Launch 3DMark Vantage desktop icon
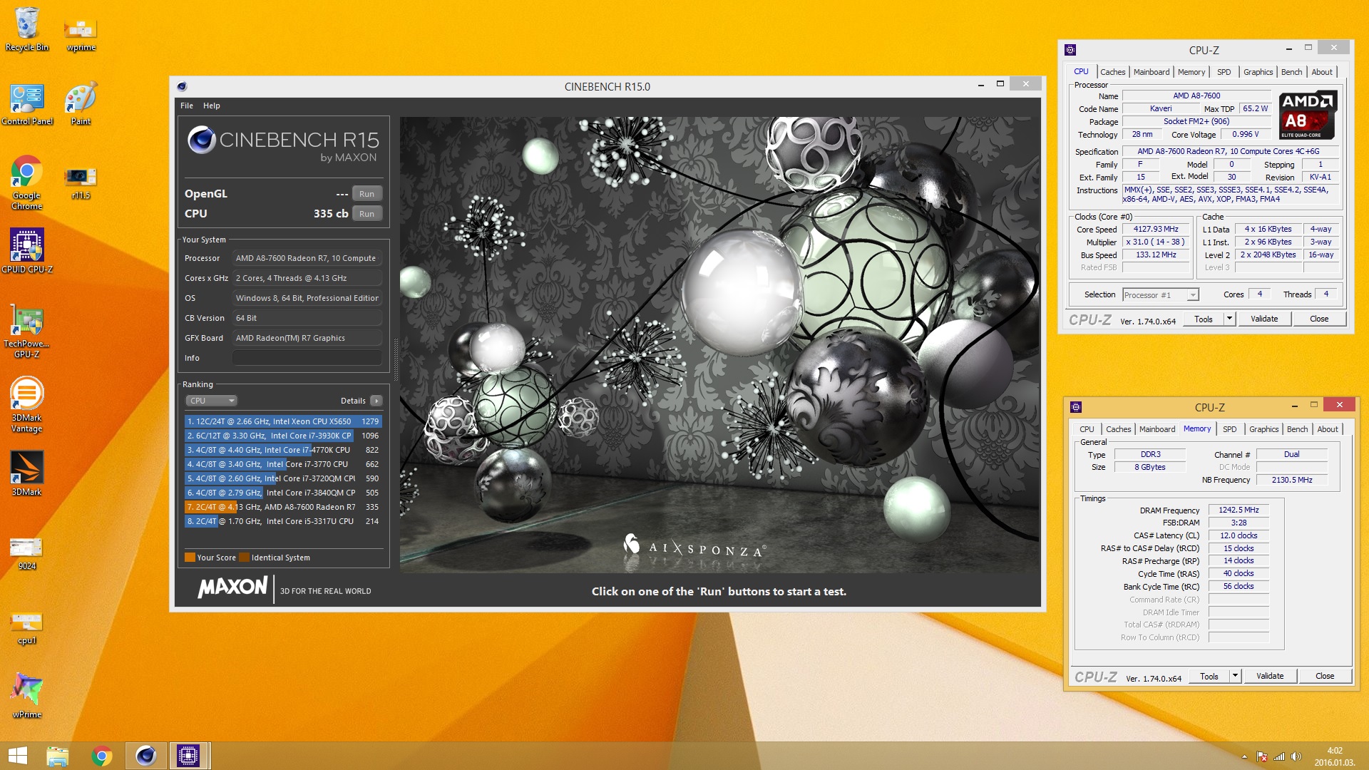The image size is (1369, 770). coord(27,404)
